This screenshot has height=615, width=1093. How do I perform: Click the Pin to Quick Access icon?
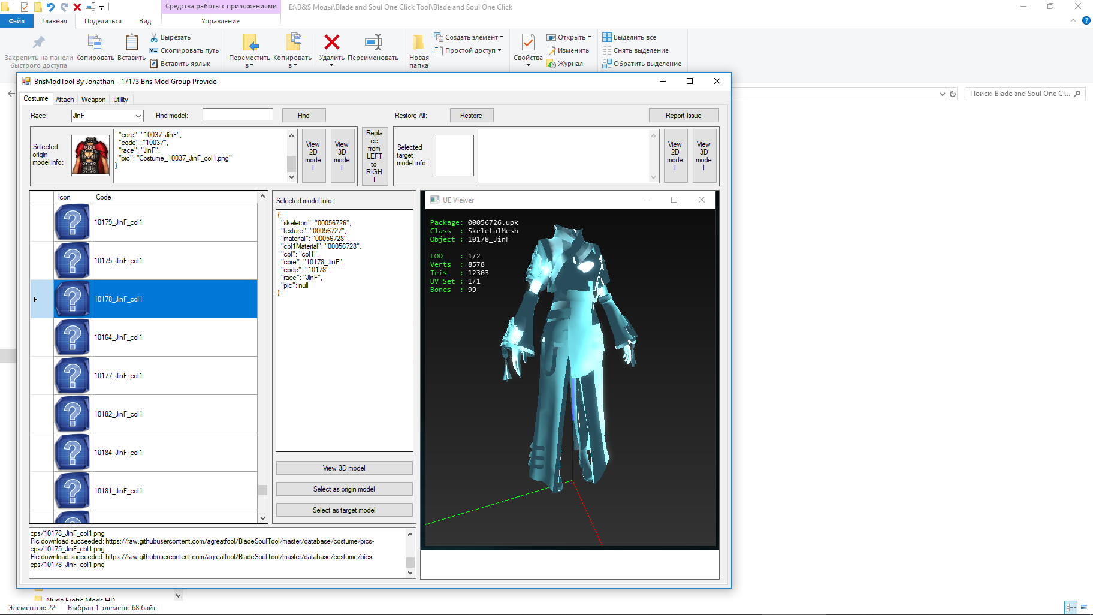38,43
